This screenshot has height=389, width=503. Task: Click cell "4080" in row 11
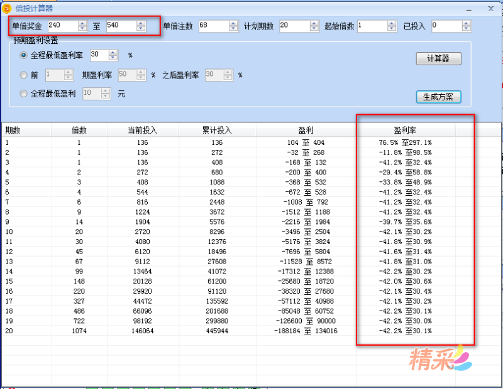click(143, 242)
